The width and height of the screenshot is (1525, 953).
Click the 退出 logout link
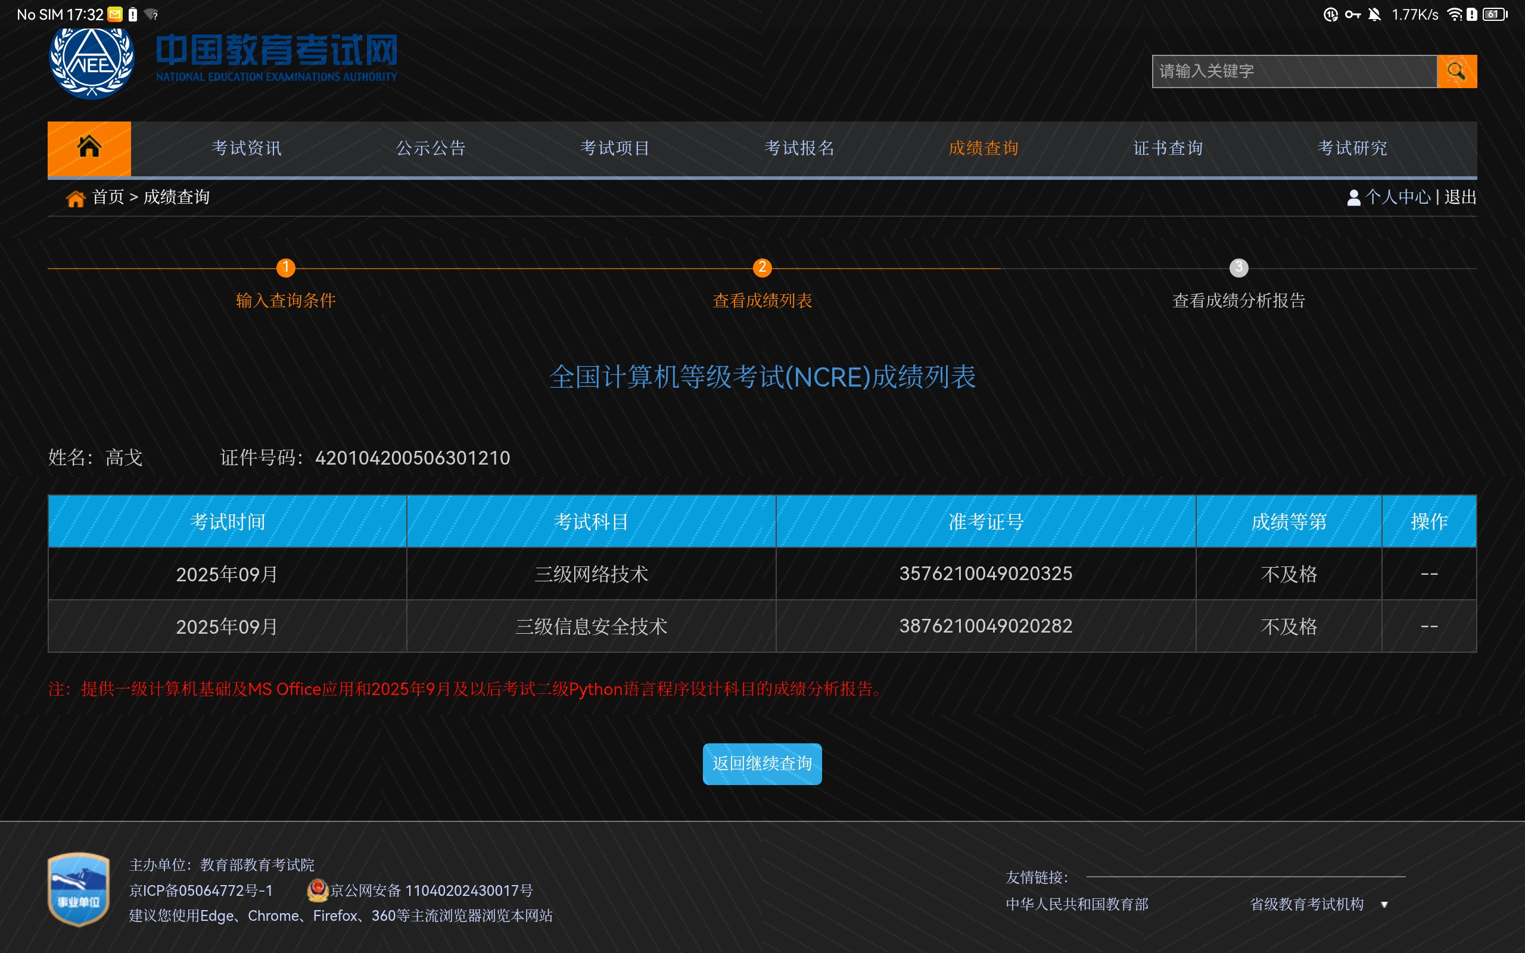[x=1459, y=197]
